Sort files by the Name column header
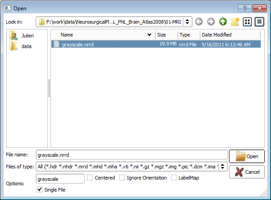This screenshot has height=200, width=271. [103, 35]
